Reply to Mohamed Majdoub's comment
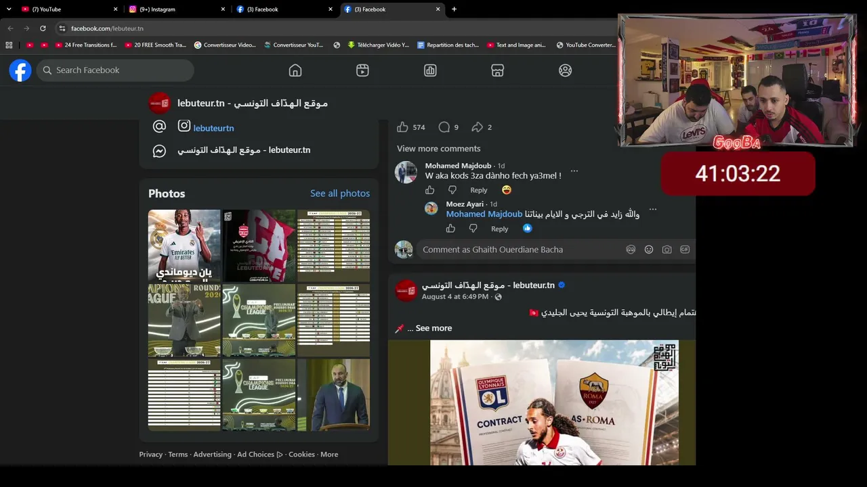 [x=479, y=190]
